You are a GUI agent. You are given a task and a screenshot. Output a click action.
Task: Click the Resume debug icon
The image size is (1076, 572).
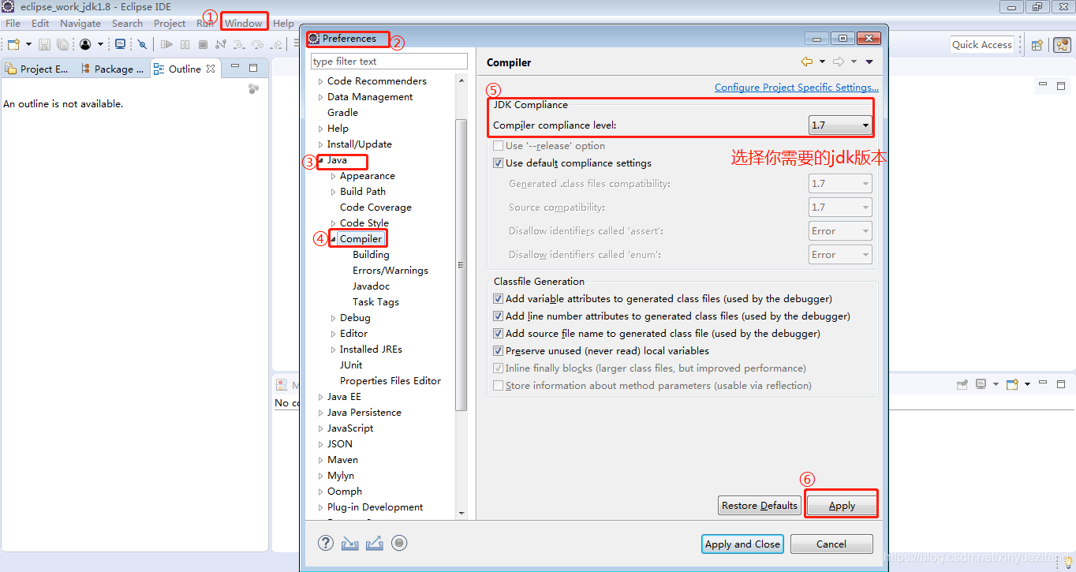pyautogui.click(x=166, y=45)
